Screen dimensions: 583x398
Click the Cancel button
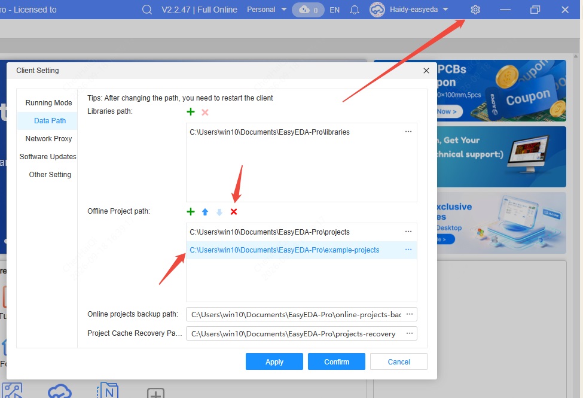pyautogui.click(x=399, y=361)
